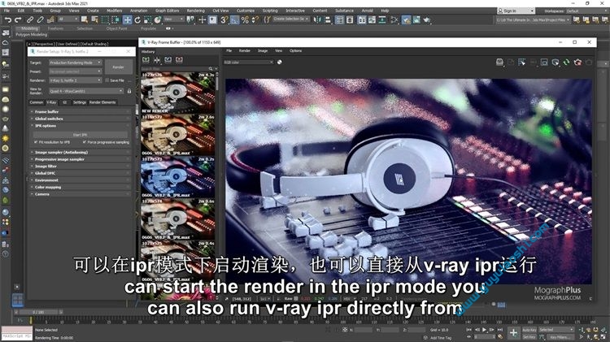Image resolution: width=610 pixels, height=342 pixels.
Task: Open Render Setup teapot icon in toolbar
Action: tap(406, 19)
